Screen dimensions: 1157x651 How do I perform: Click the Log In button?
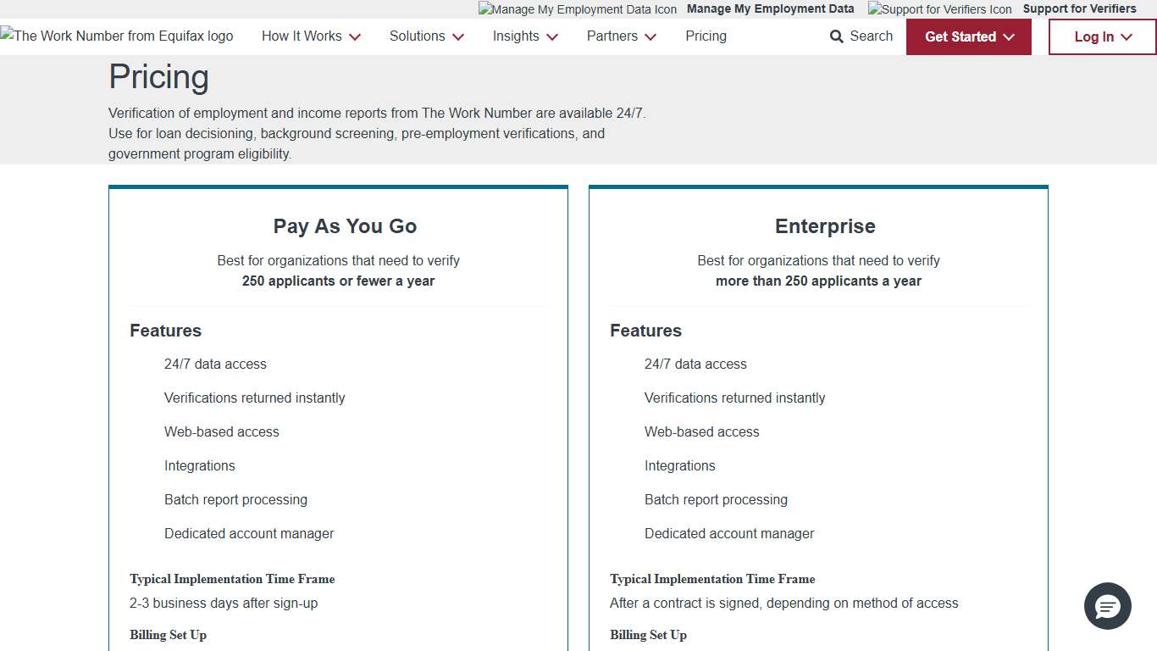point(1102,36)
